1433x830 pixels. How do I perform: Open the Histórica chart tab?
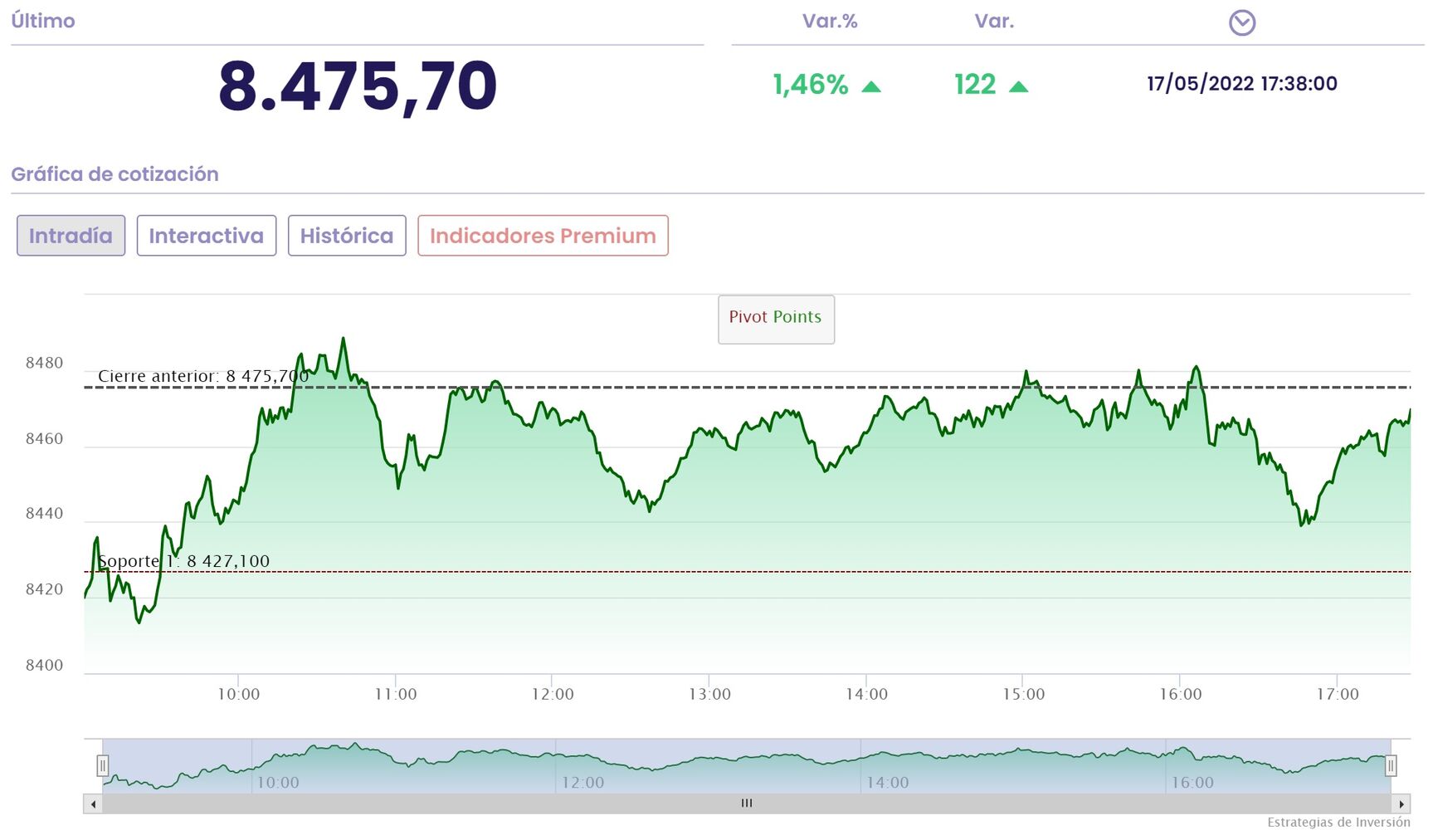[x=347, y=236]
